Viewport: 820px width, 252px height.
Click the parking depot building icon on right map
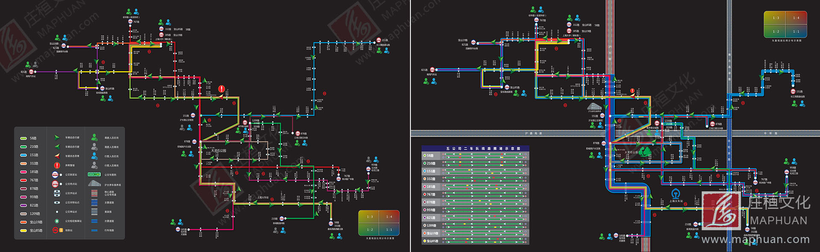[594, 106]
